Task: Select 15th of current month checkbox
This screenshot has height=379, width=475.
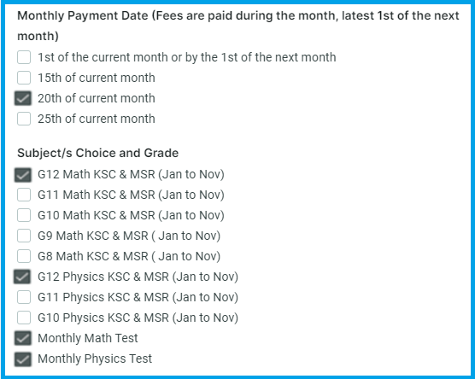Action: pyautogui.click(x=24, y=78)
